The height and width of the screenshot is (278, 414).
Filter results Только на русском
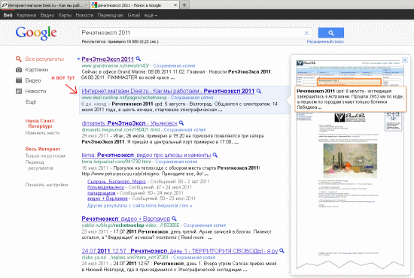[45, 156]
